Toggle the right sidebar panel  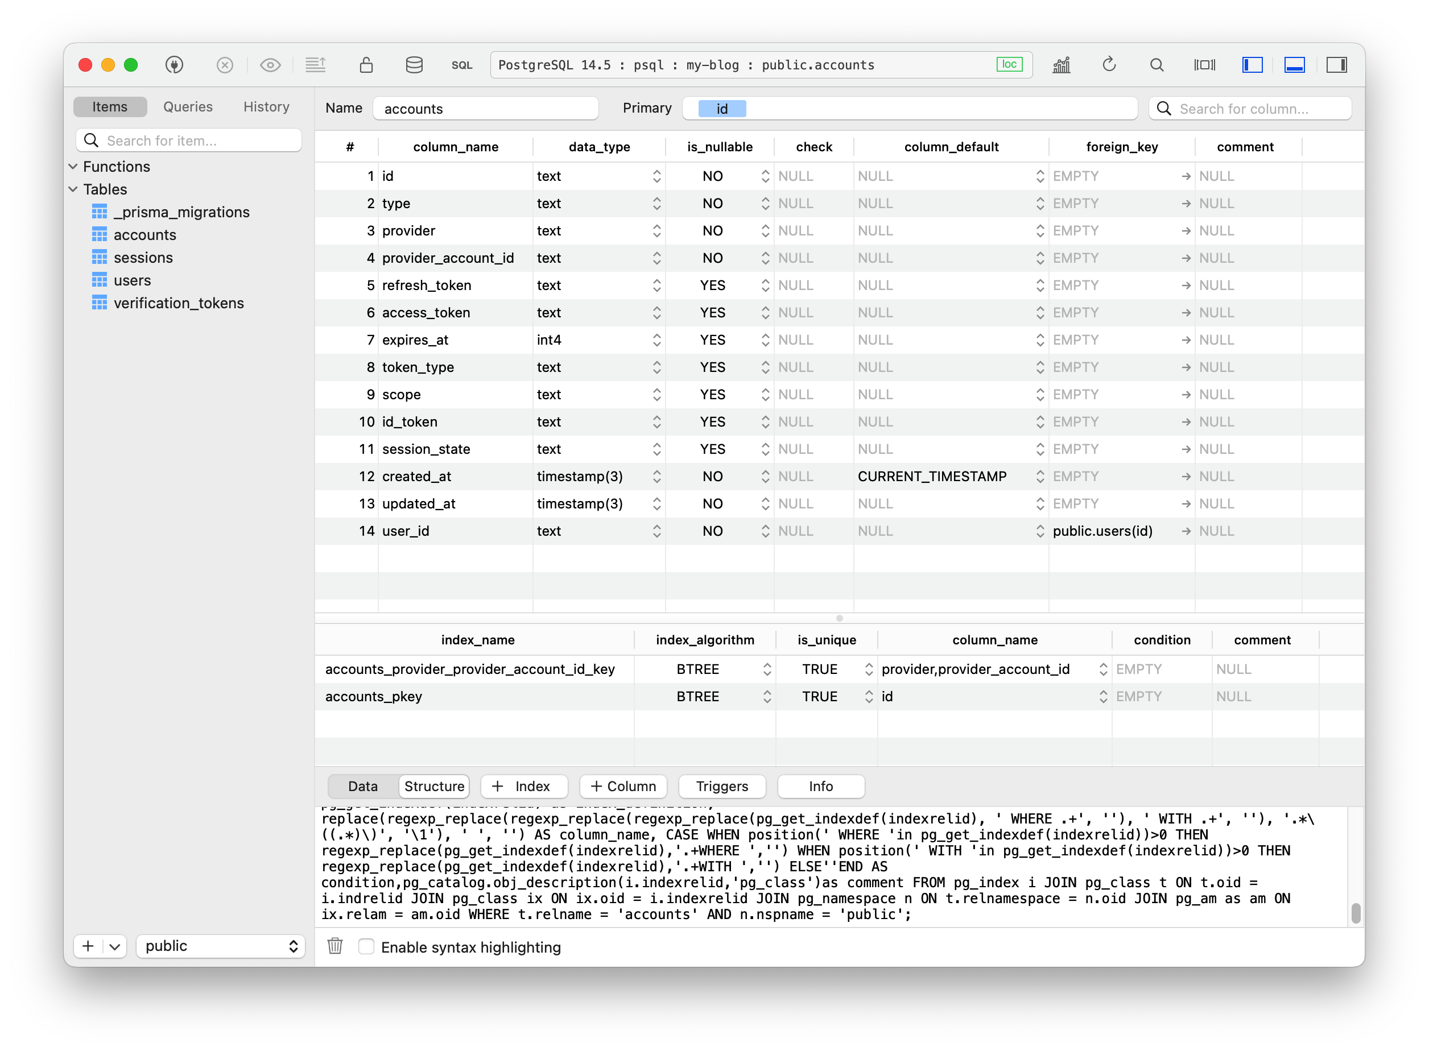[1336, 65]
